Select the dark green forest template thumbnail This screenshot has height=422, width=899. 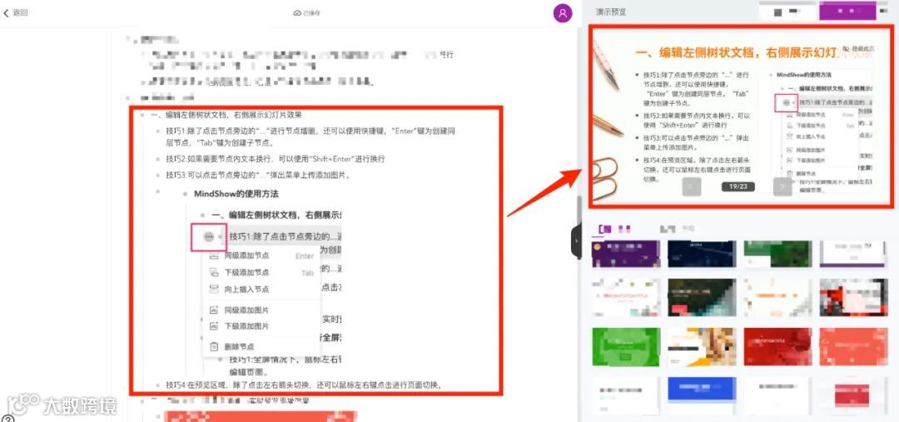coord(778,253)
